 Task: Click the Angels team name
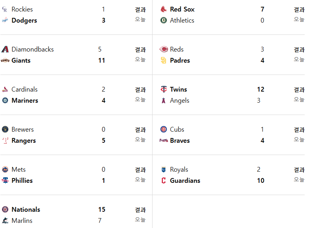coord(179,100)
